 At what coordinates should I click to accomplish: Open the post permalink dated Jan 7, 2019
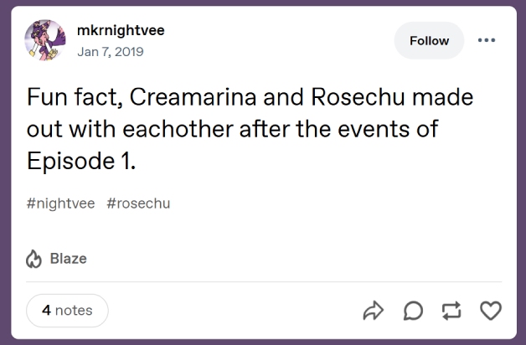coord(110,51)
